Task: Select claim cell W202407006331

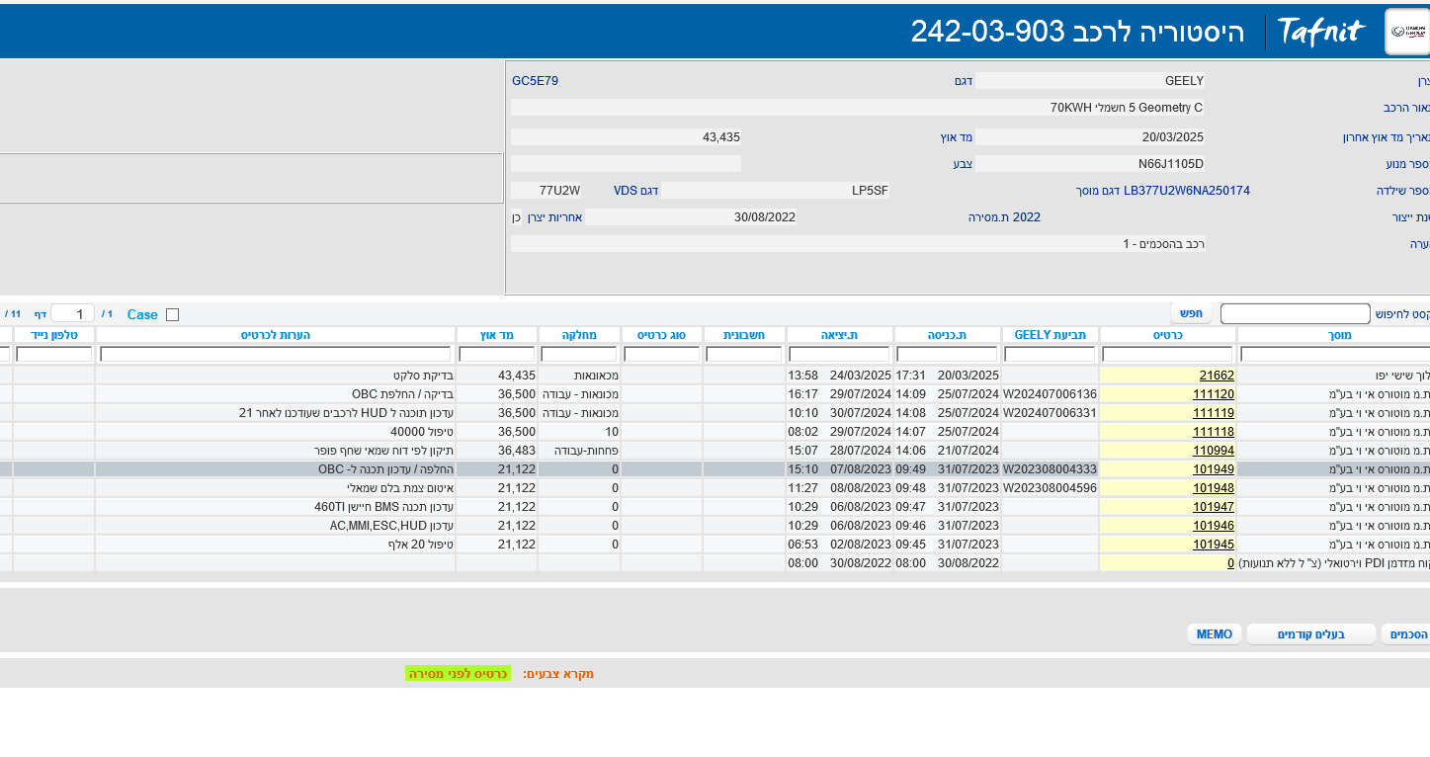Action: [x=1050, y=413]
